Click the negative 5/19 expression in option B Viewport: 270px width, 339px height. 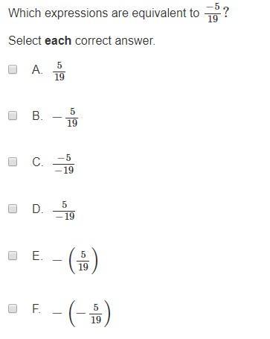tap(65, 117)
